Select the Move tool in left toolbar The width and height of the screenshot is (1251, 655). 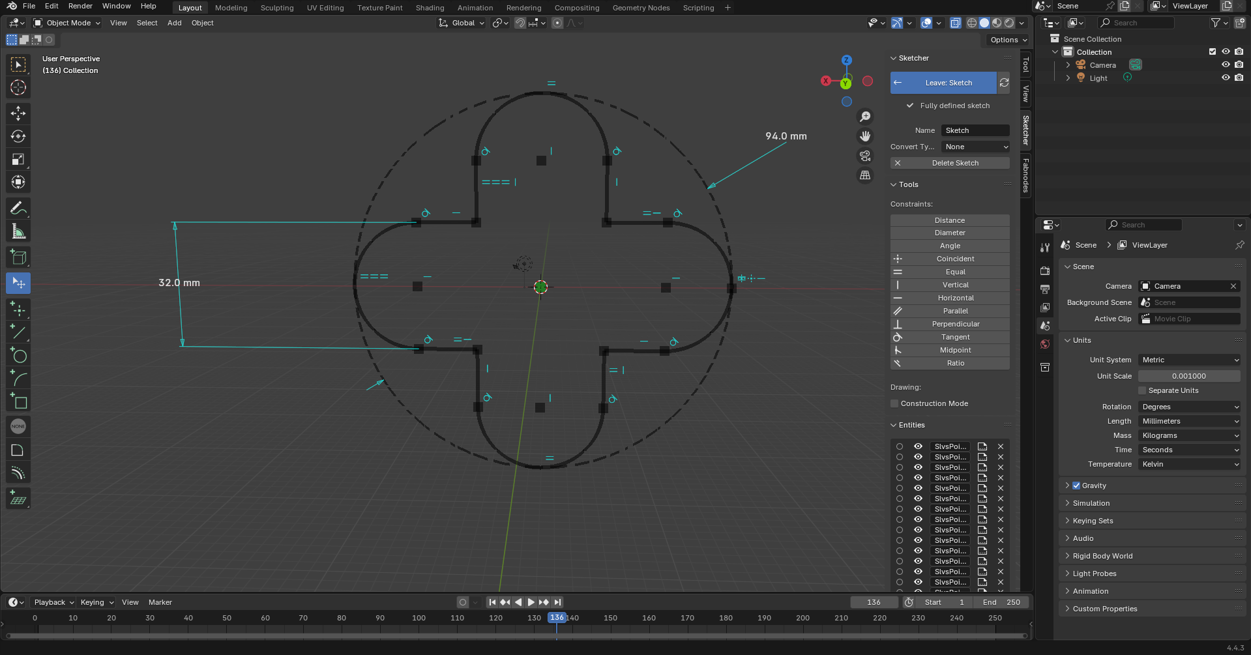pyautogui.click(x=18, y=113)
